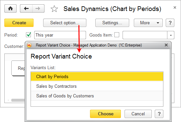181x122 pixels.
Task: Cancel the variant choice dialog
Action: coord(138,114)
